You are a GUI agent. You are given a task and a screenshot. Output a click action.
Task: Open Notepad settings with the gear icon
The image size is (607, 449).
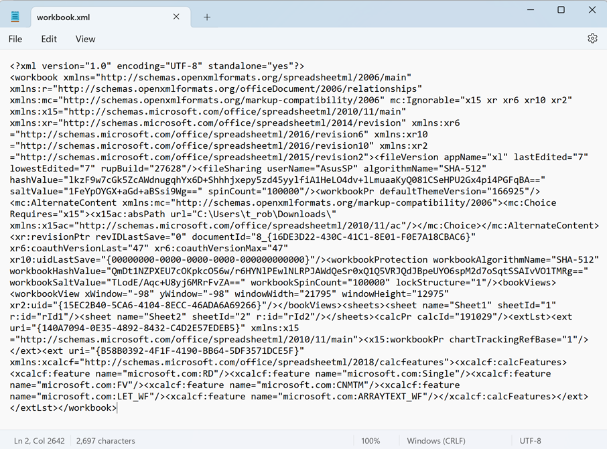pyautogui.click(x=592, y=39)
